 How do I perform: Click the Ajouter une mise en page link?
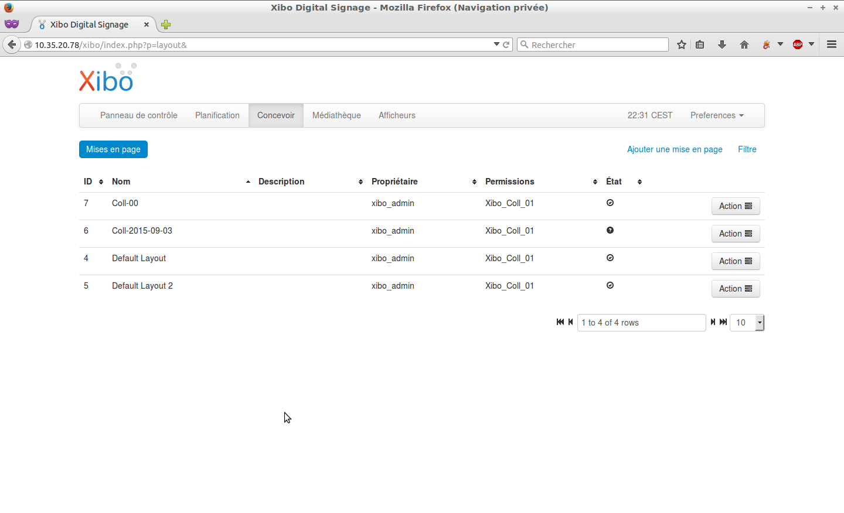[x=675, y=149]
